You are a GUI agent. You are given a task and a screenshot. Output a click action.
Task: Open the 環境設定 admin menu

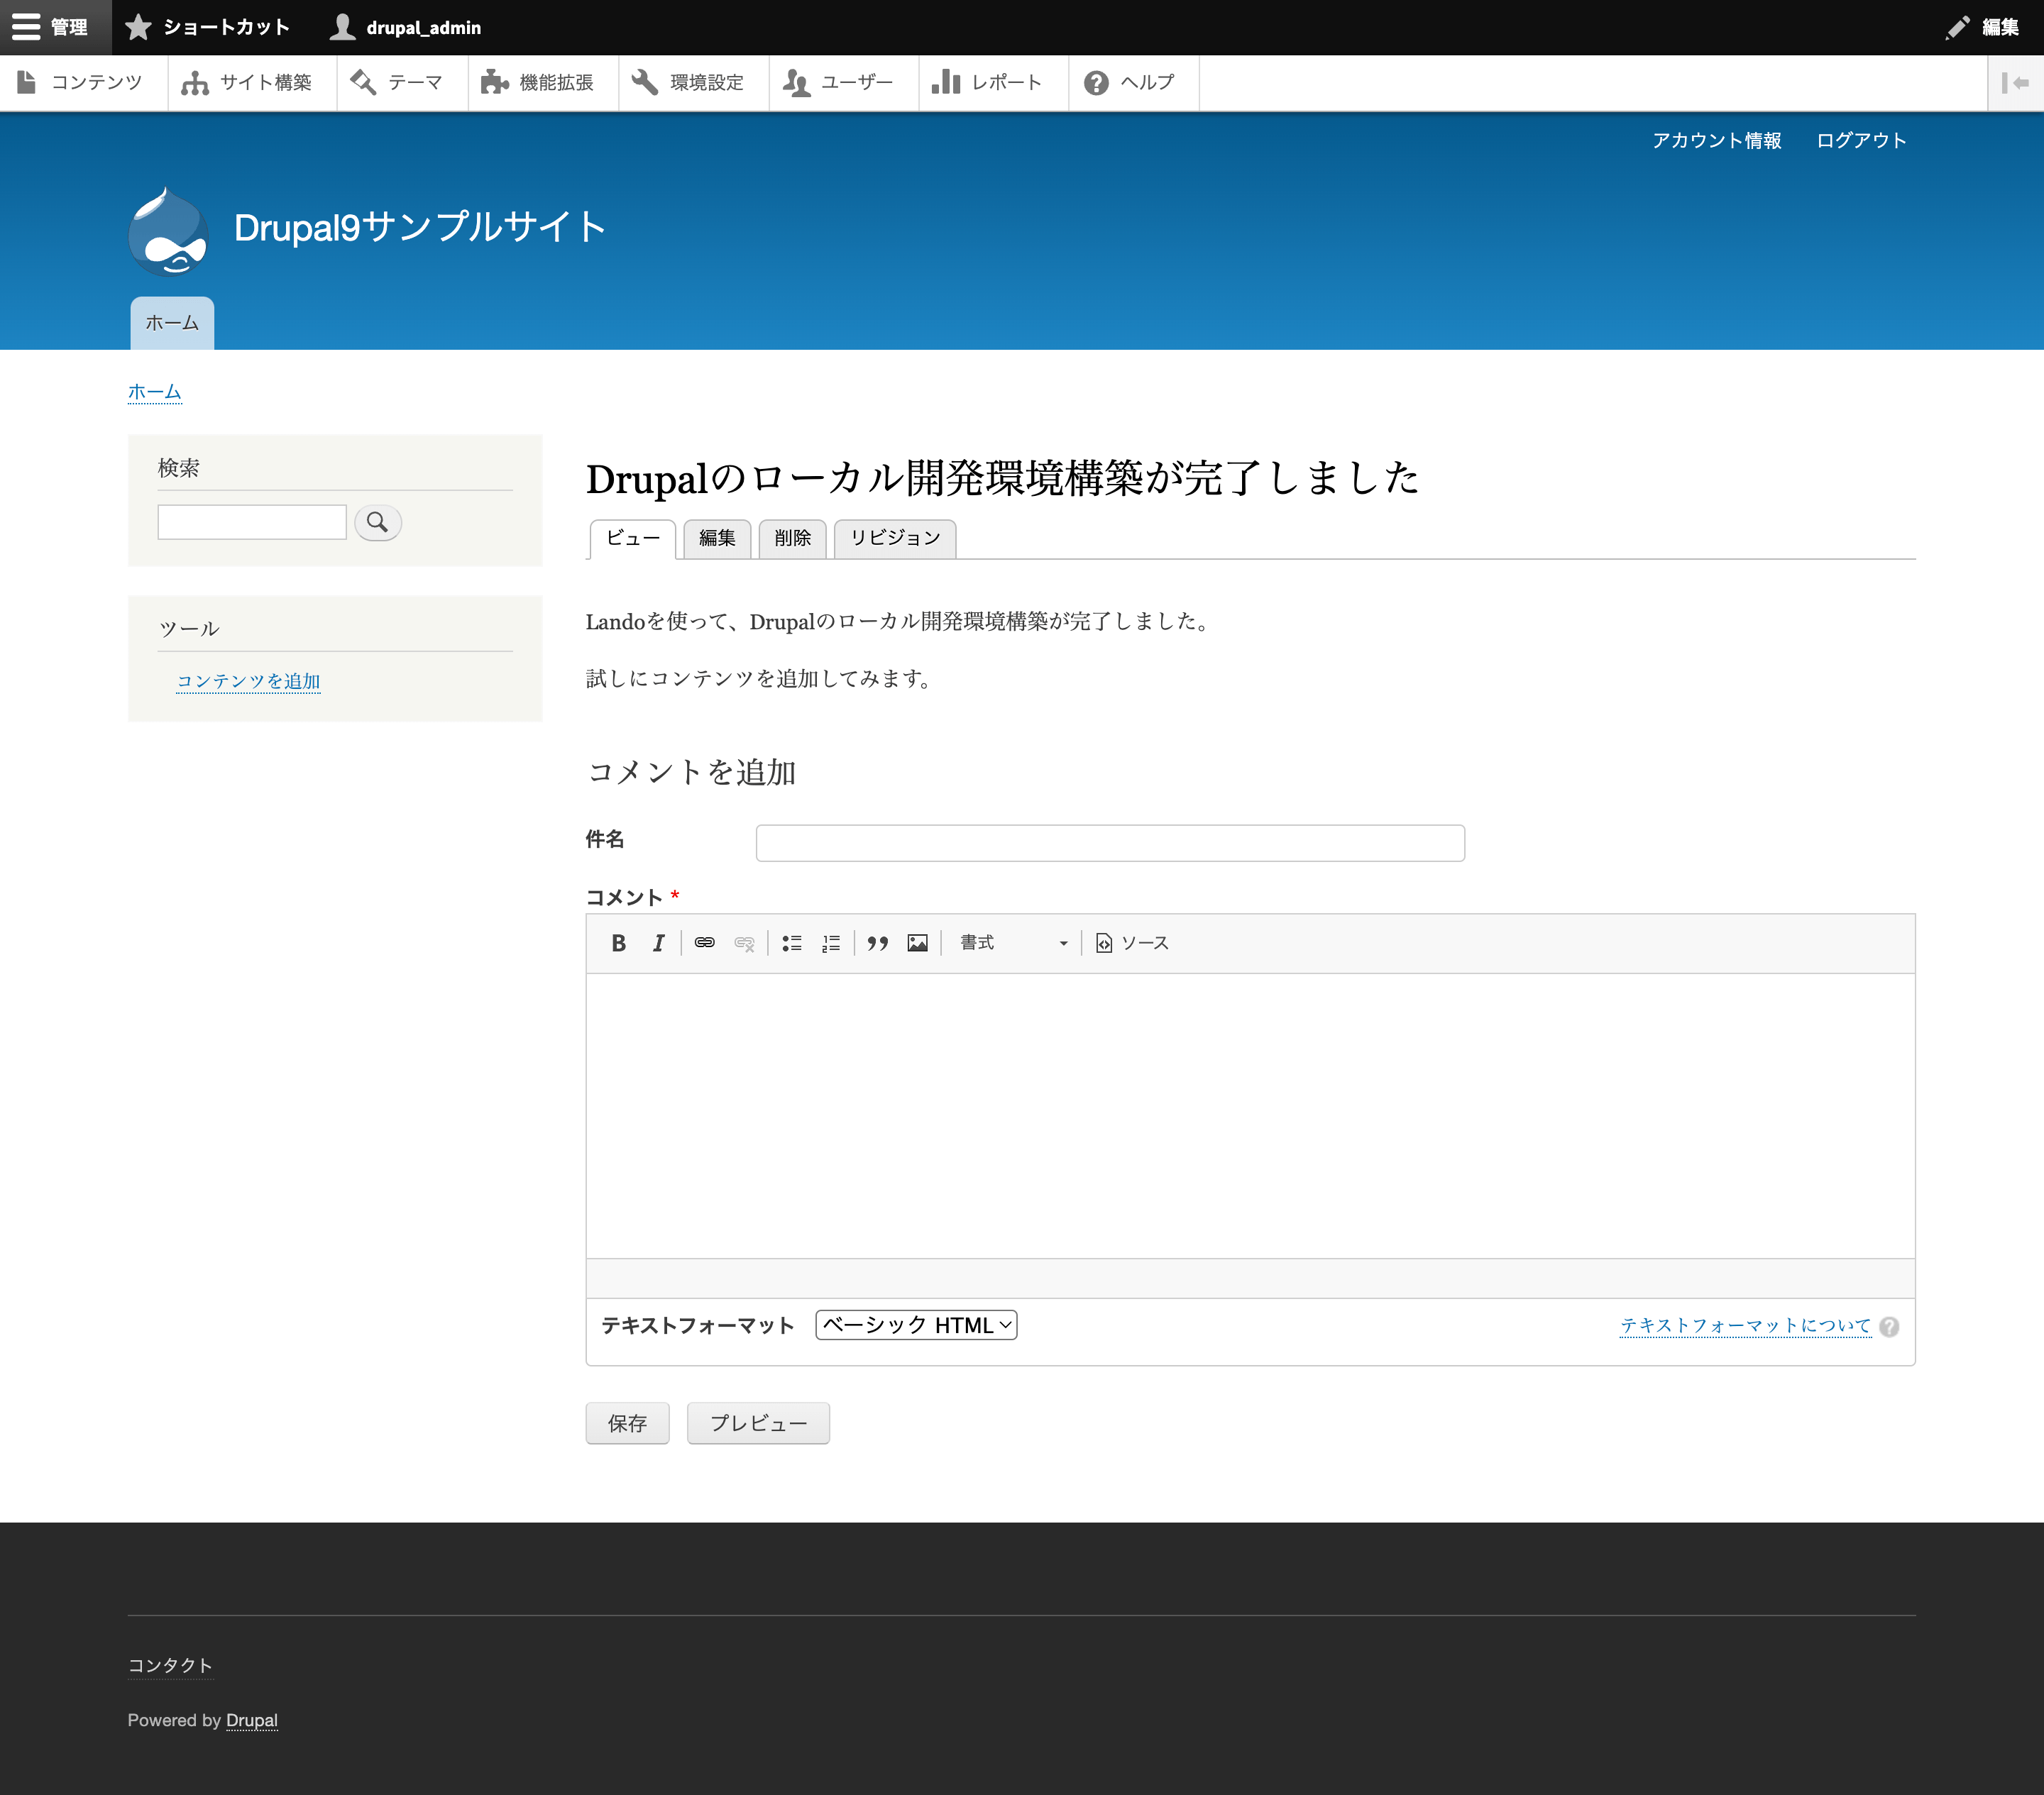[x=693, y=83]
